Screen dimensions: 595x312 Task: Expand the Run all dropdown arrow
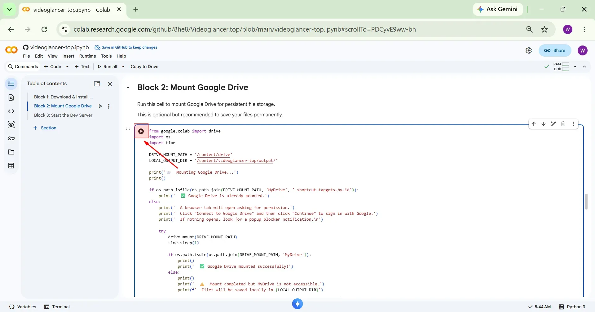(123, 67)
